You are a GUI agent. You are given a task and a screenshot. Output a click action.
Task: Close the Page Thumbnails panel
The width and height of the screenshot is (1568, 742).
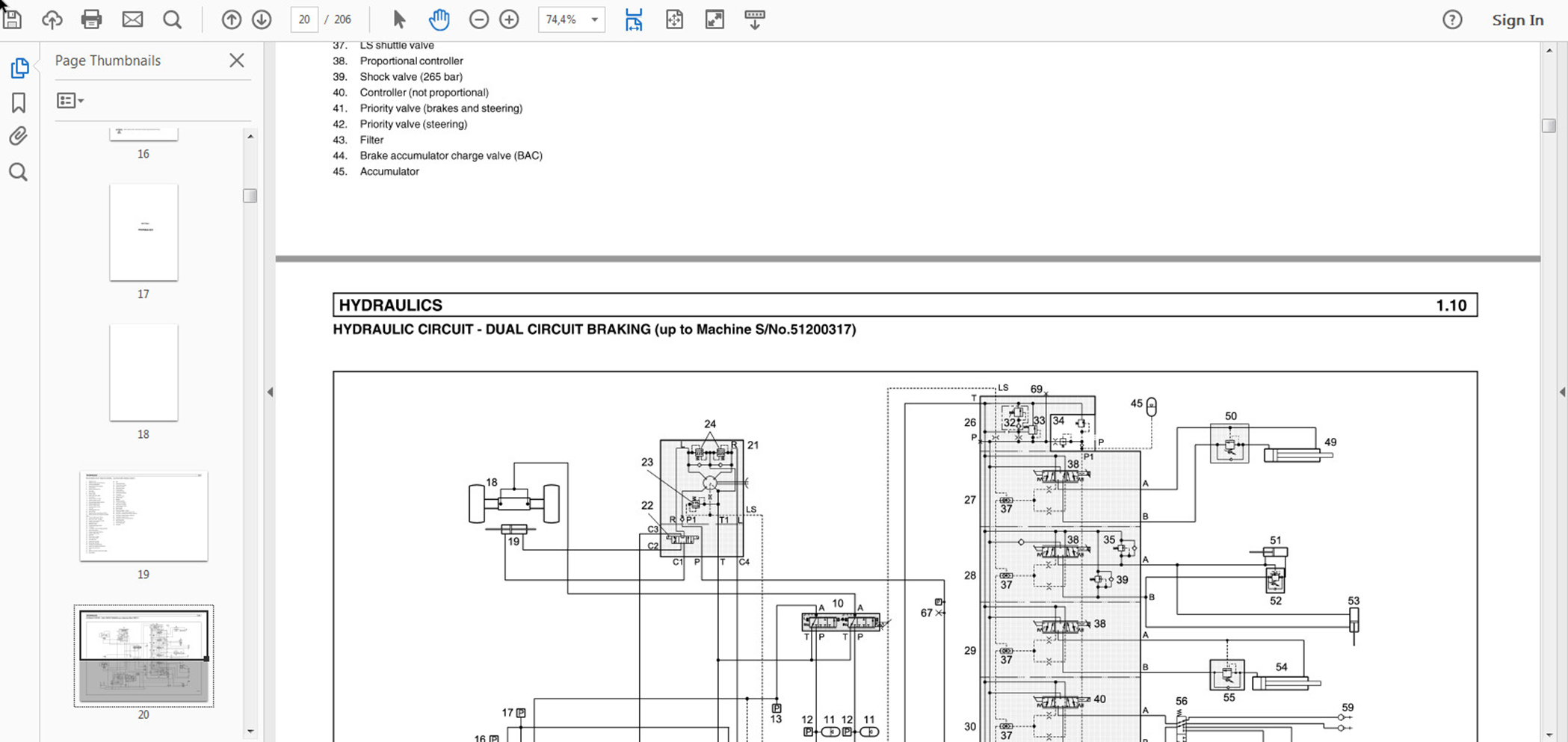[236, 61]
